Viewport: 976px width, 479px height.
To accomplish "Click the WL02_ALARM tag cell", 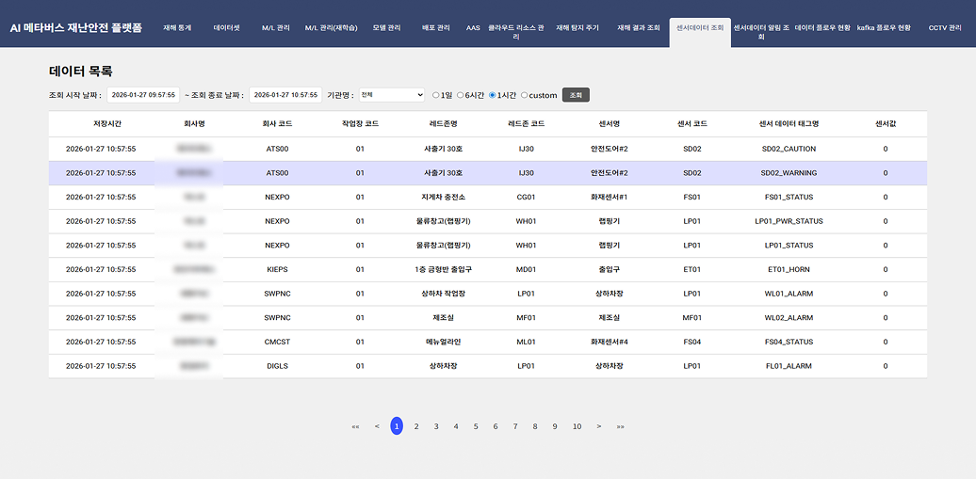I will [789, 318].
